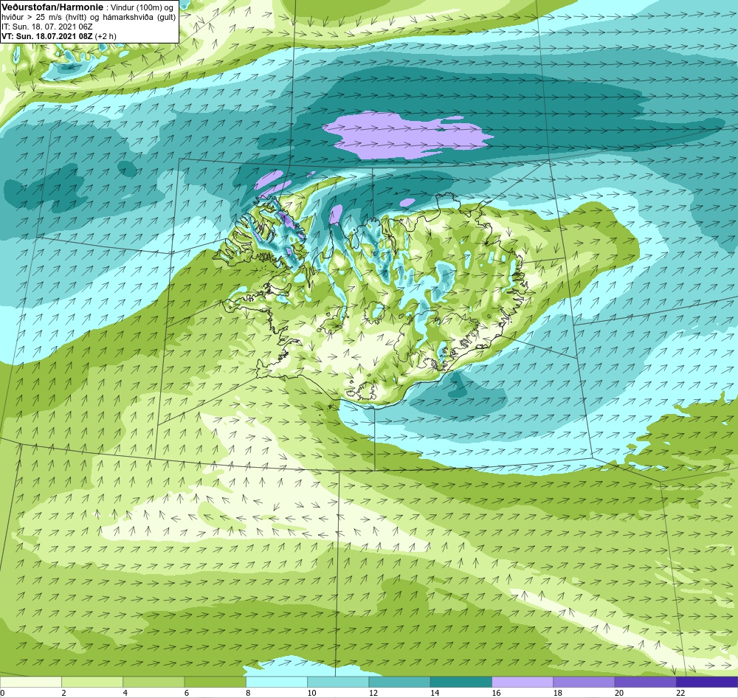Click the legend swatch above 22 m/s

tap(707, 682)
